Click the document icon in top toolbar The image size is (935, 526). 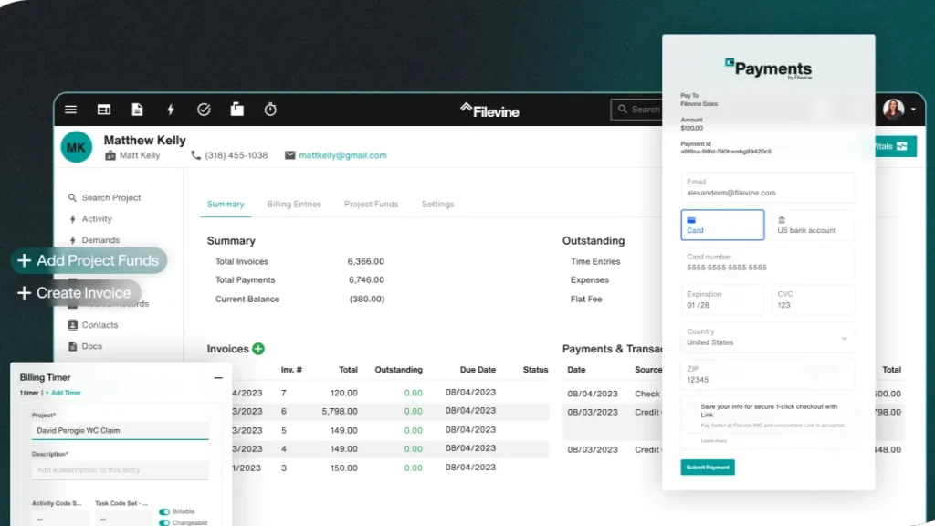coord(137,110)
